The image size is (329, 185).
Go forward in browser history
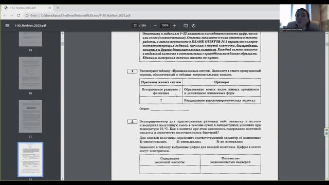pyautogui.click(x=11, y=15)
